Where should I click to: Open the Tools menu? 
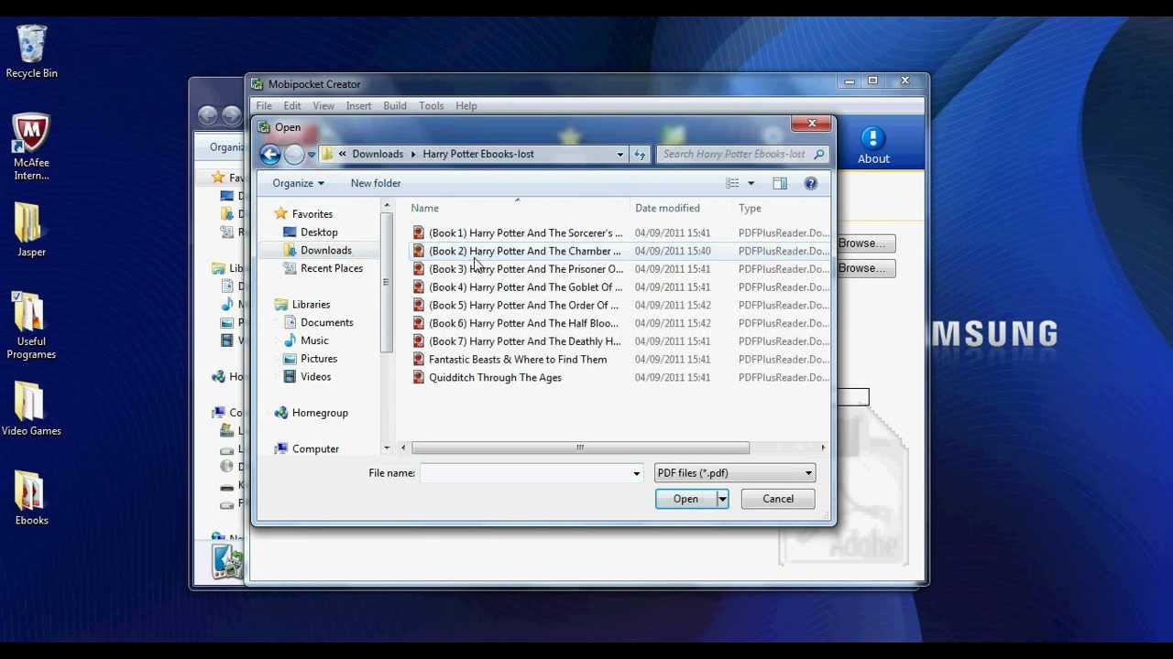tap(432, 106)
